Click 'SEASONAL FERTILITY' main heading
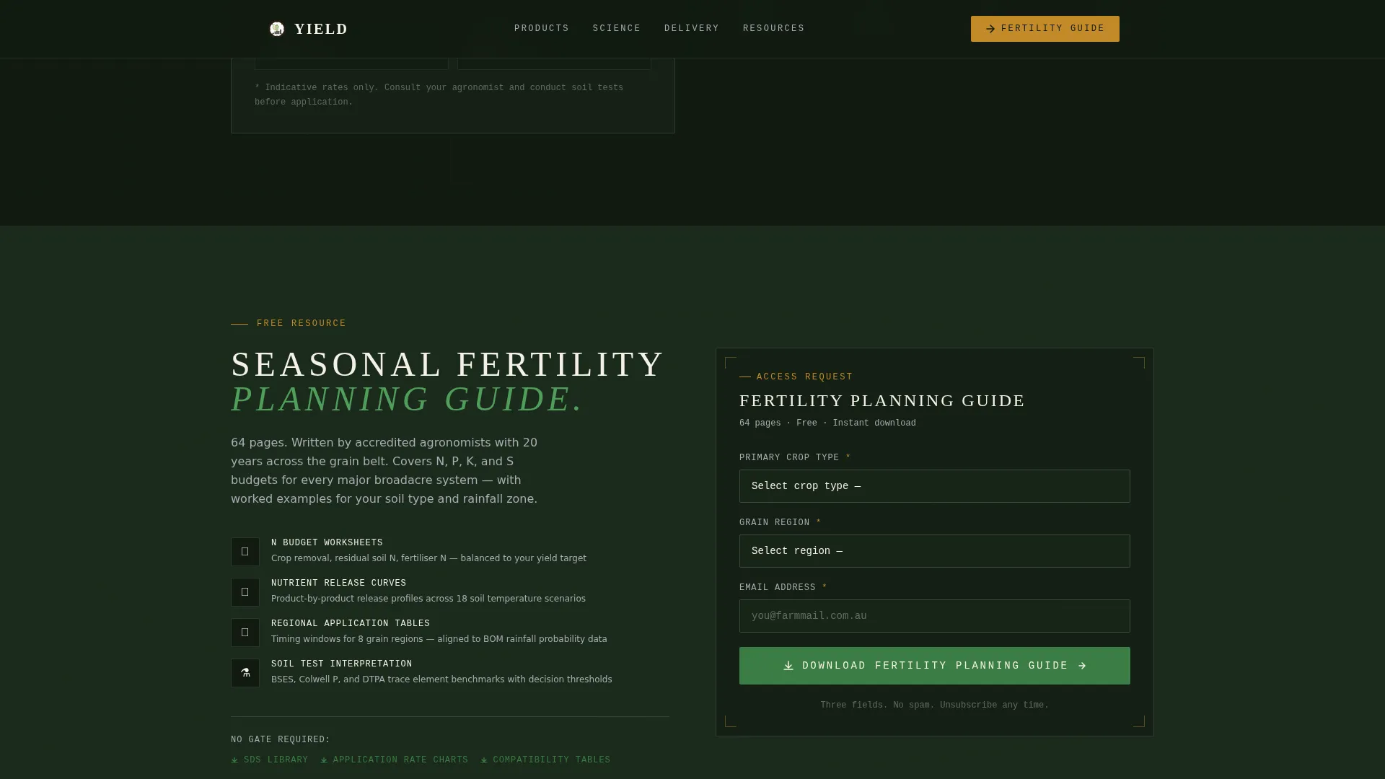This screenshot has width=1385, height=779. coord(447,364)
